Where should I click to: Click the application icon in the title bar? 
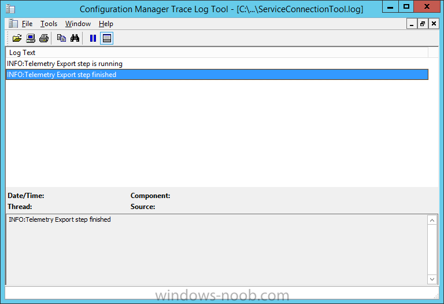[x=10, y=9]
